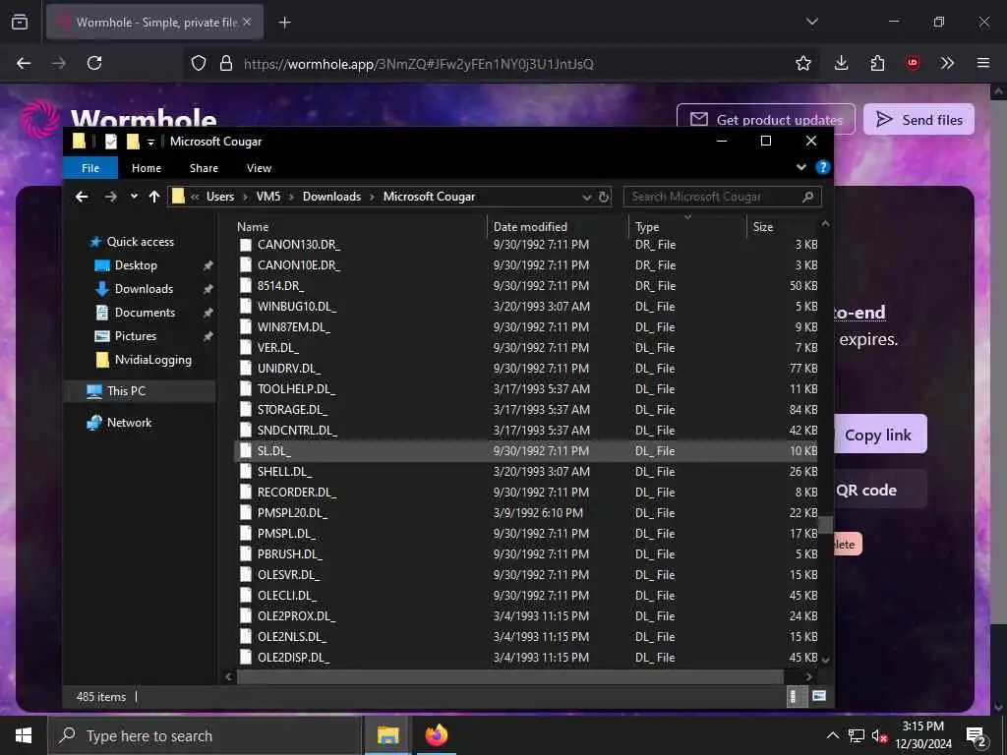Open the recent locations dropdown arrow
This screenshot has width=1007, height=755.
(134, 197)
